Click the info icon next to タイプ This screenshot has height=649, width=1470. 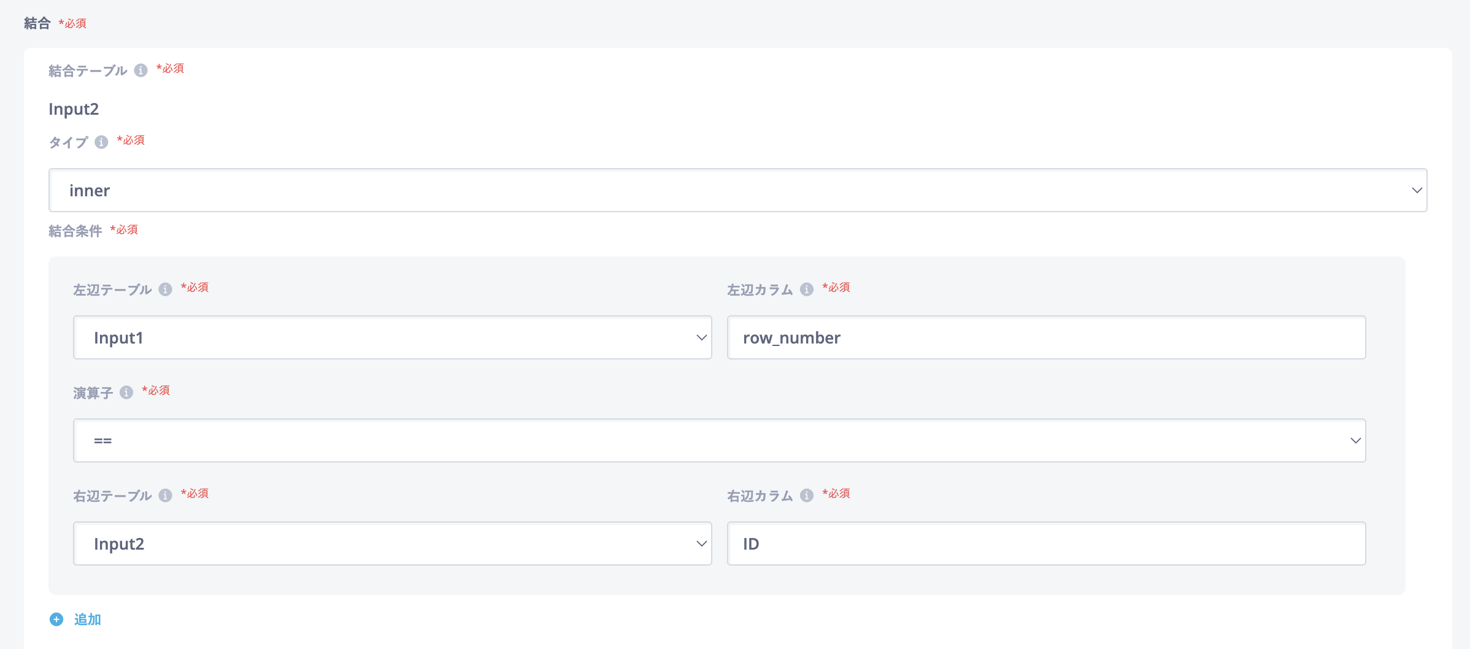pos(102,142)
